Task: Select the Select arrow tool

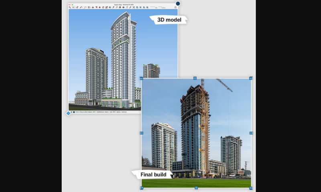Action: [x=73, y=7]
